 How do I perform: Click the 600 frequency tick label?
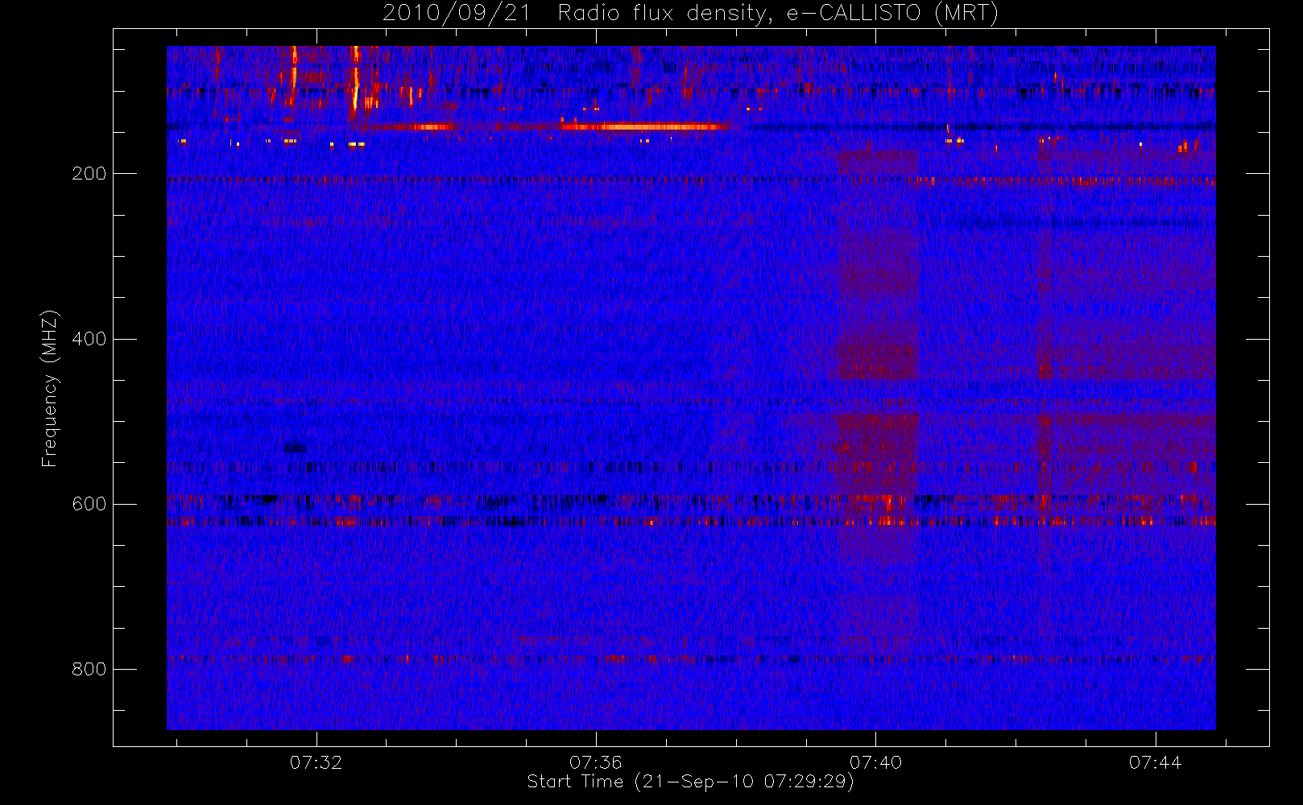[x=89, y=504]
